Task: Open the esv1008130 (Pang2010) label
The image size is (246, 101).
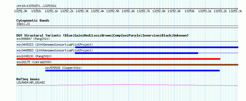Action: pos(34,56)
